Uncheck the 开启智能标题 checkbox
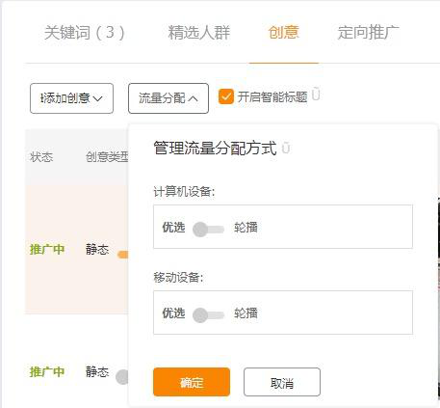The height and width of the screenshot is (408, 440). (226, 96)
